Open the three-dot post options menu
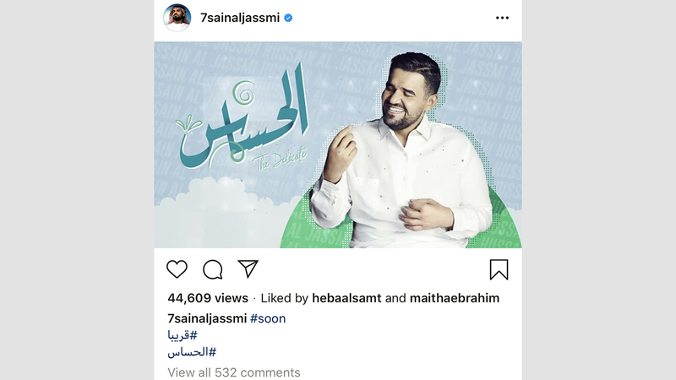 [502, 18]
